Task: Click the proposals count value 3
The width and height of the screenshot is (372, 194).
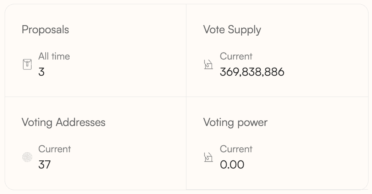Action: pyautogui.click(x=41, y=72)
